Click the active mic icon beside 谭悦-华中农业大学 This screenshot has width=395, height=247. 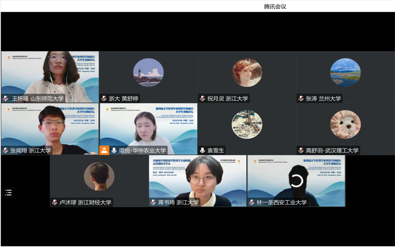point(114,150)
